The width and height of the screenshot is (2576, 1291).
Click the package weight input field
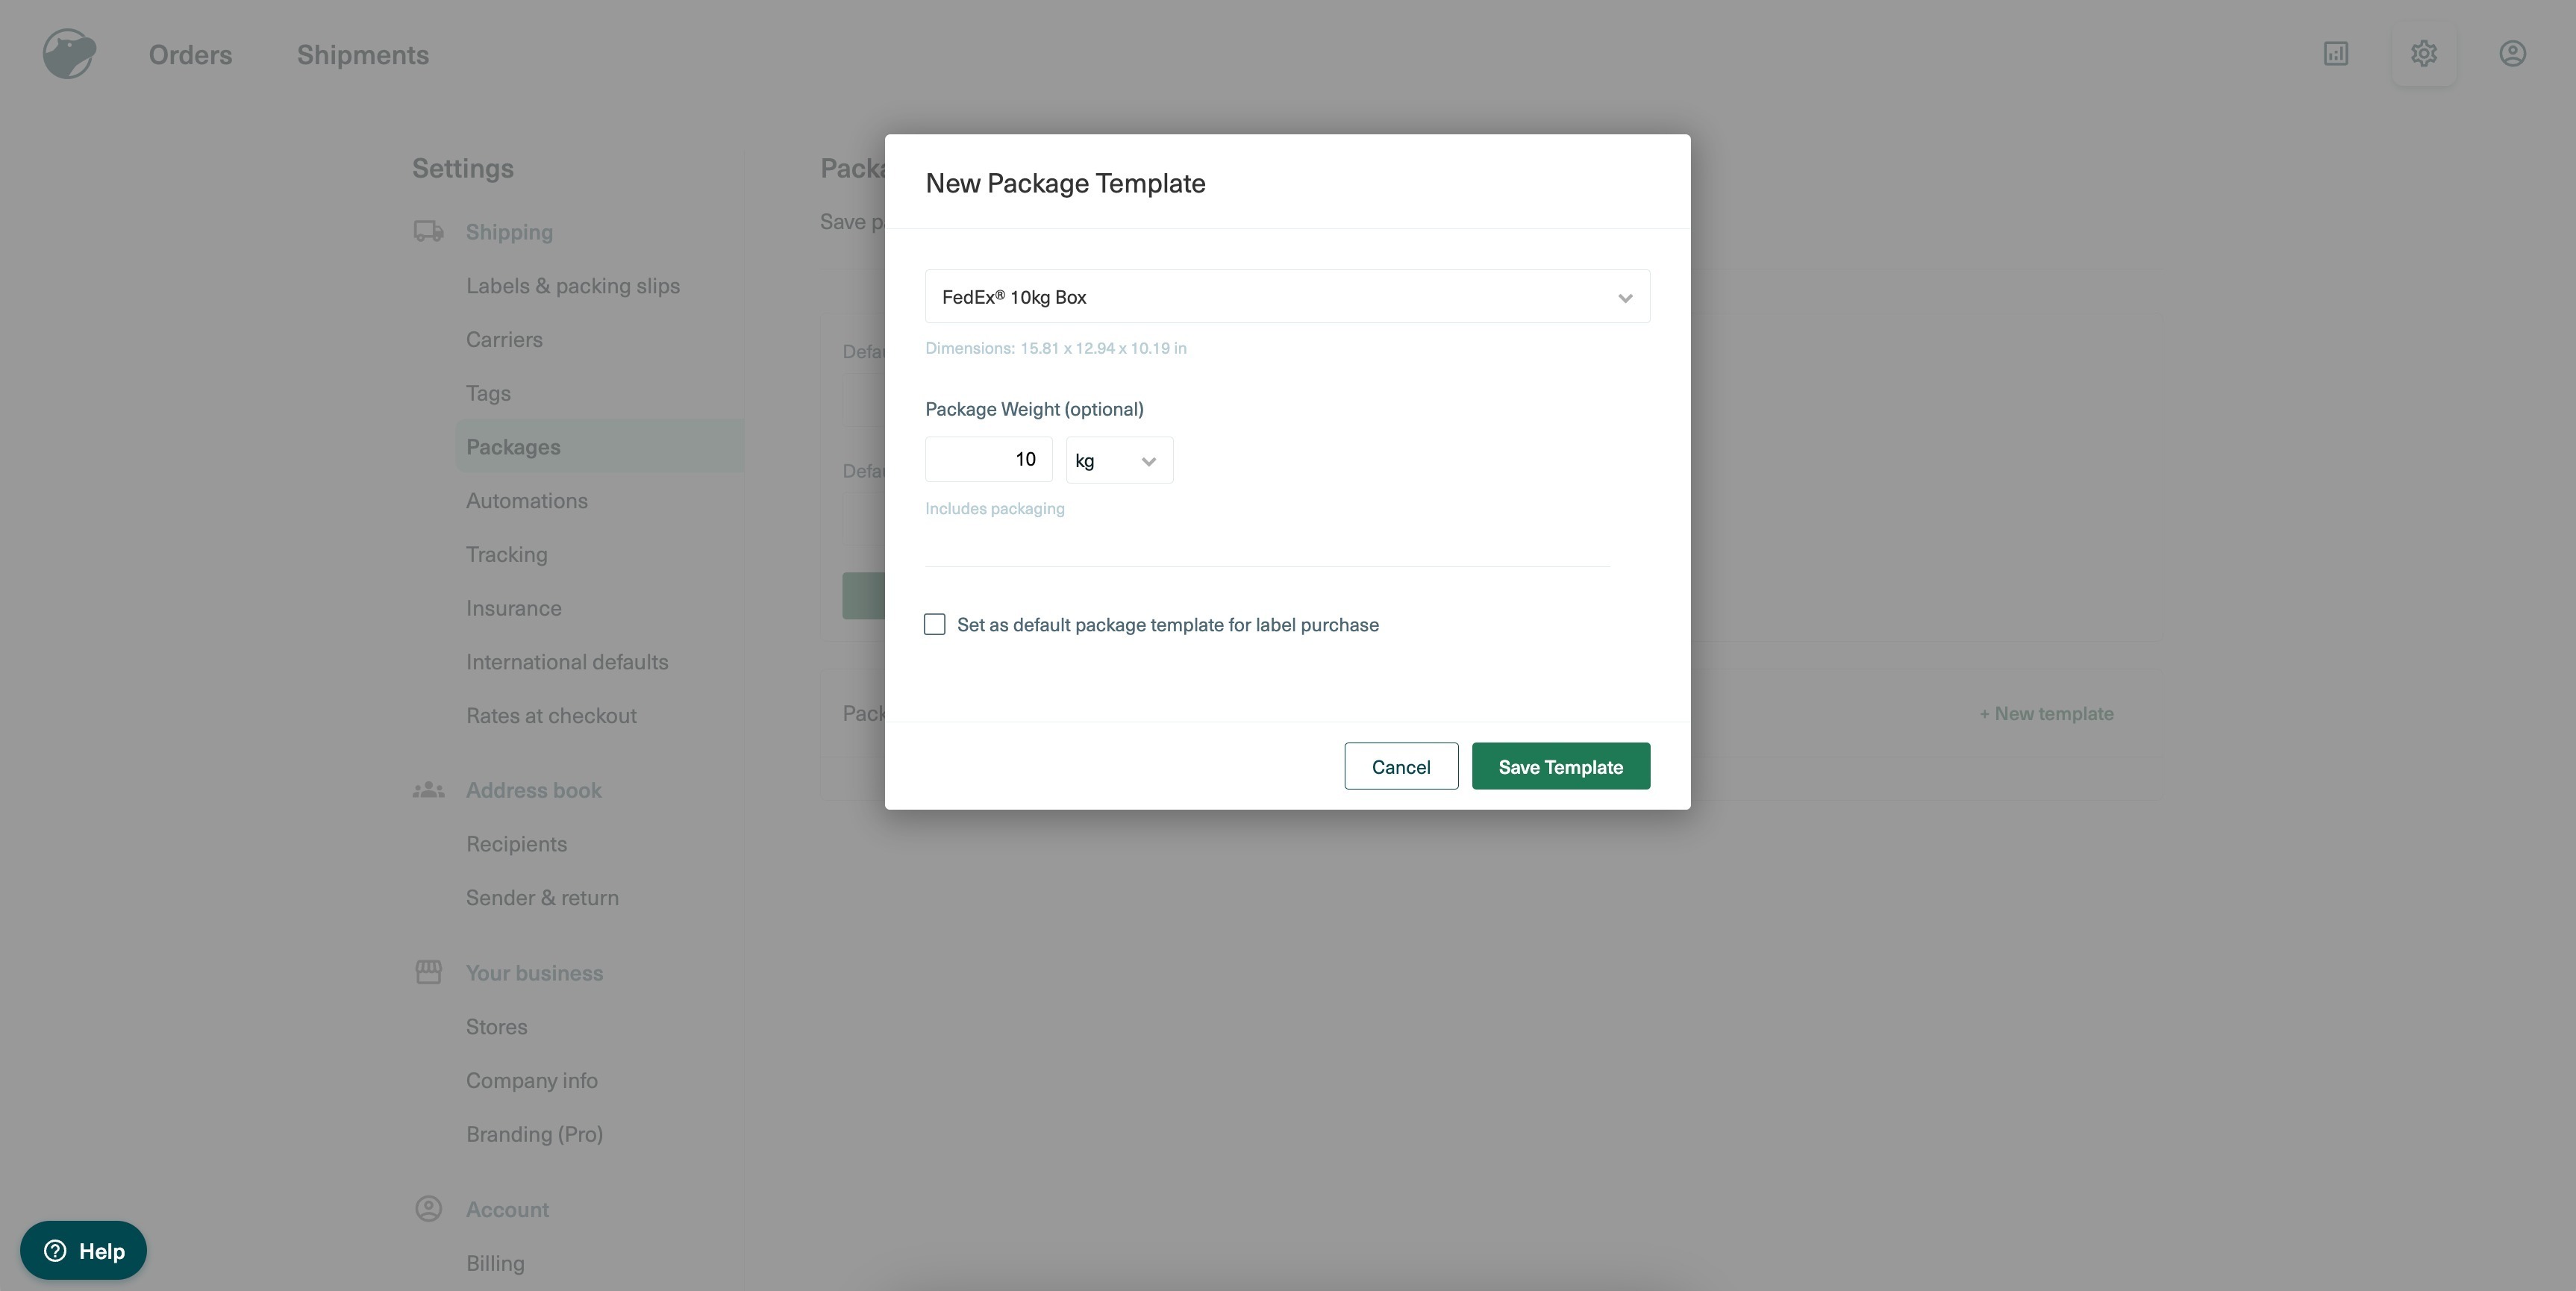click(x=988, y=460)
